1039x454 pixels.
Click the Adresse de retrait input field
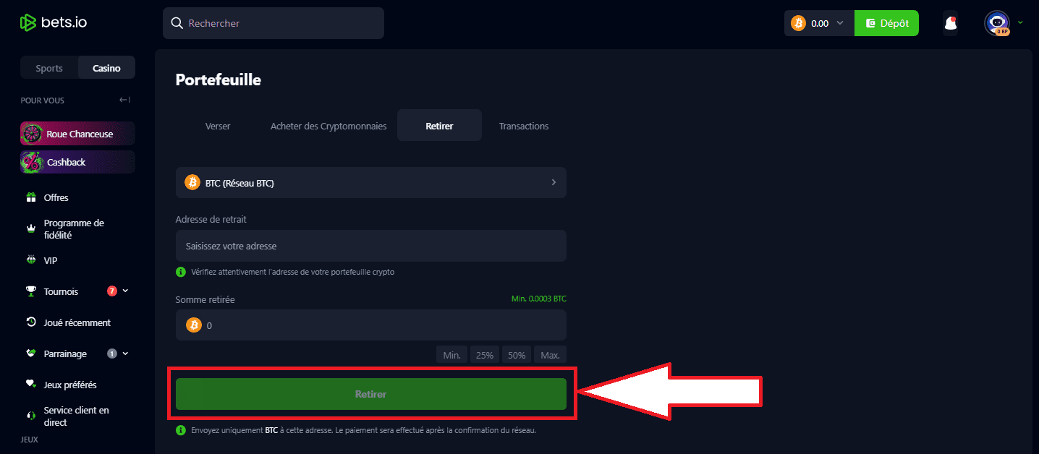click(370, 246)
